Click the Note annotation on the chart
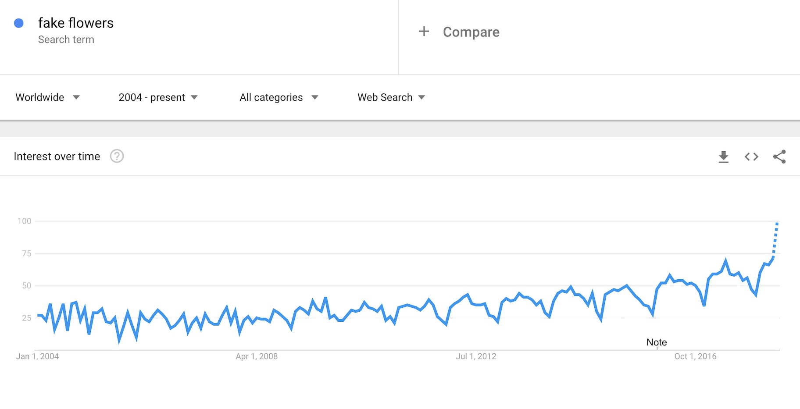 pos(656,342)
